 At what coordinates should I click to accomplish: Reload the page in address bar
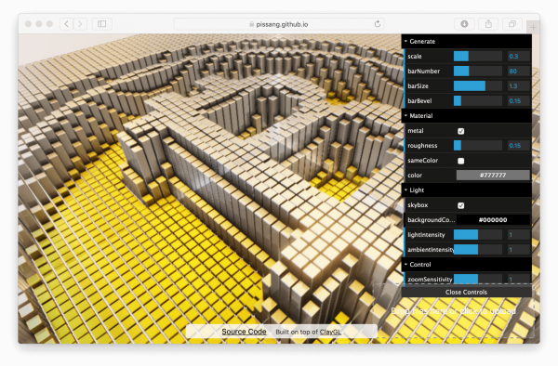click(378, 24)
